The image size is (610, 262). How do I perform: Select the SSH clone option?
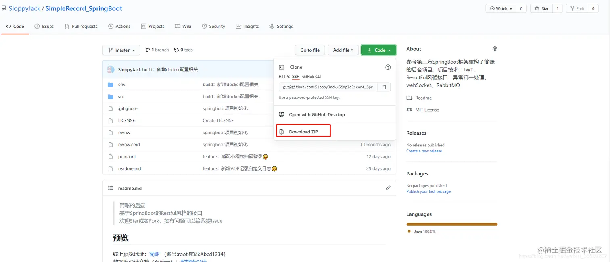[x=296, y=77]
